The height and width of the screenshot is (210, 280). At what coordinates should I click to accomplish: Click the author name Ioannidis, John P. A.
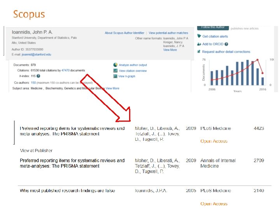(x=32, y=32)
